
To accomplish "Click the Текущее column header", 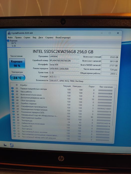I will click(67, 86).
